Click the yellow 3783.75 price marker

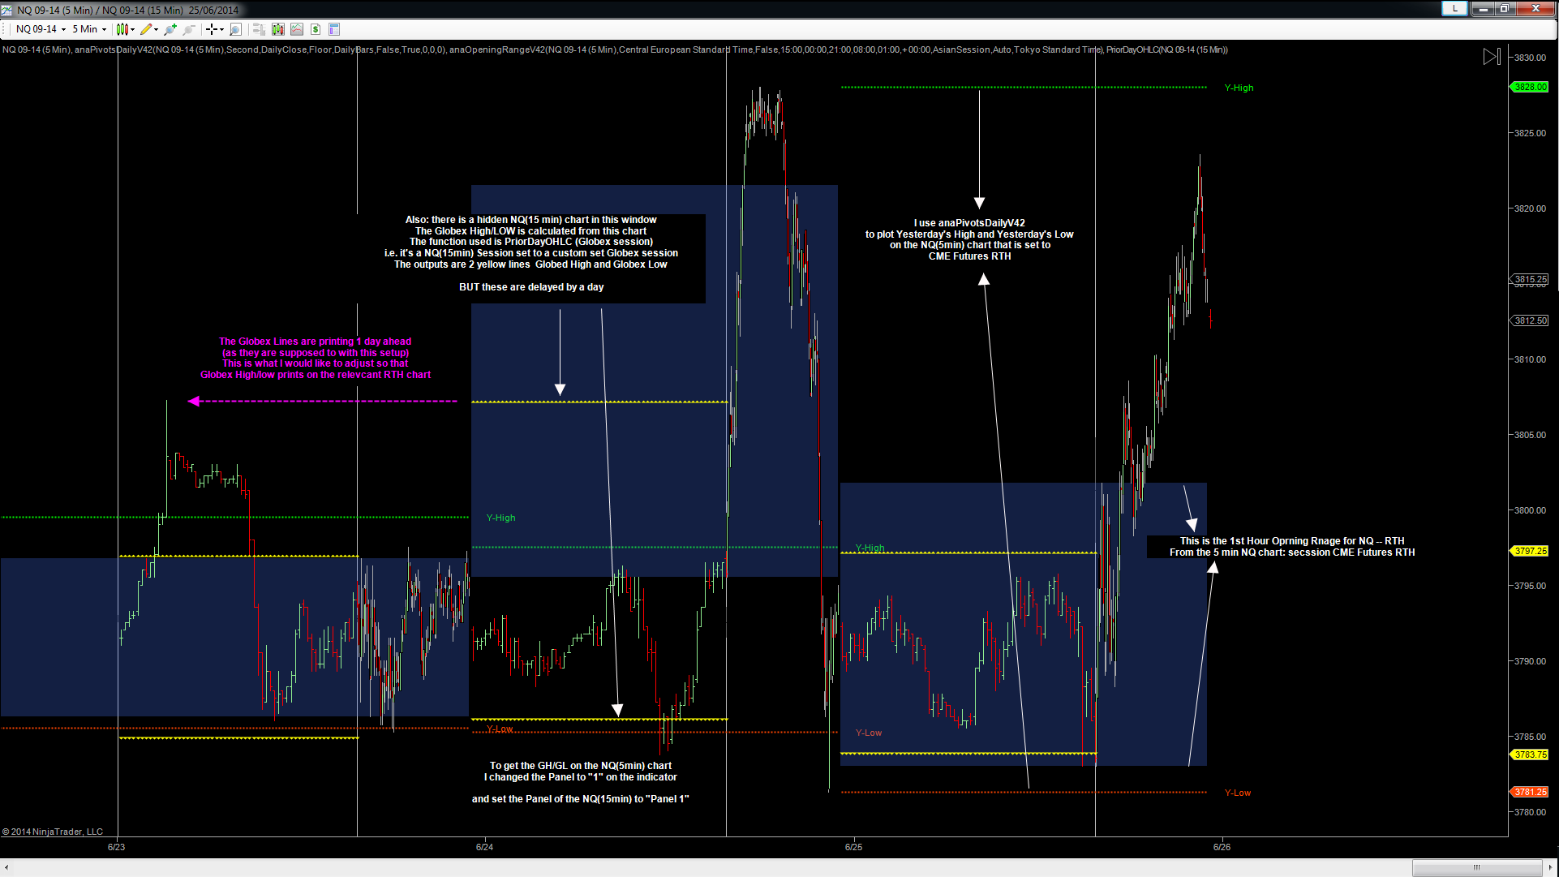[1530, 754]
